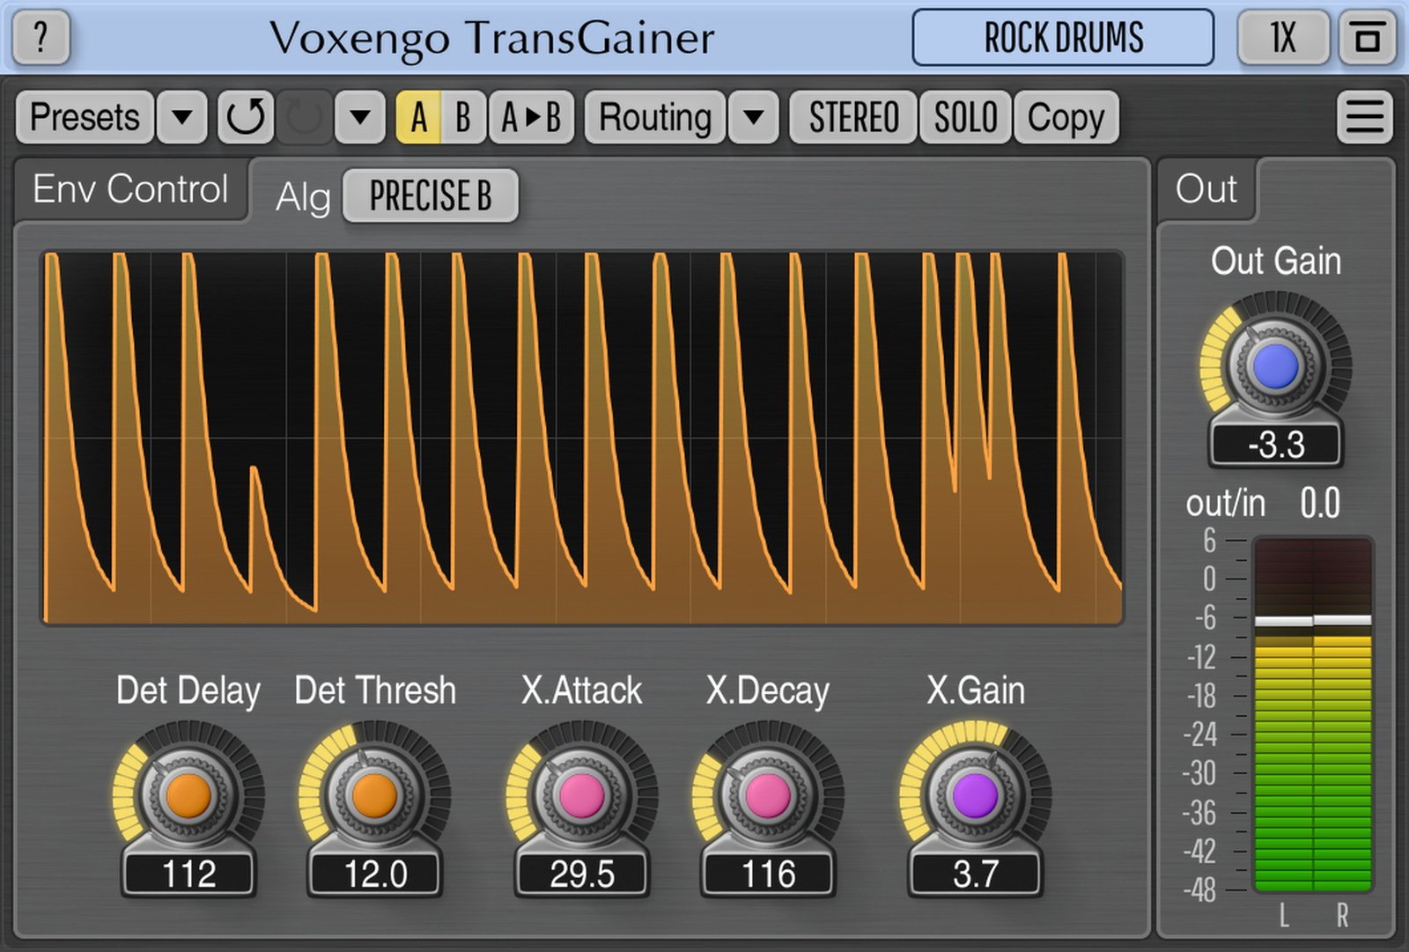Click the 1X oversampling selector
Screen dimensions: 1409x952
click(x=1283, y=38)
